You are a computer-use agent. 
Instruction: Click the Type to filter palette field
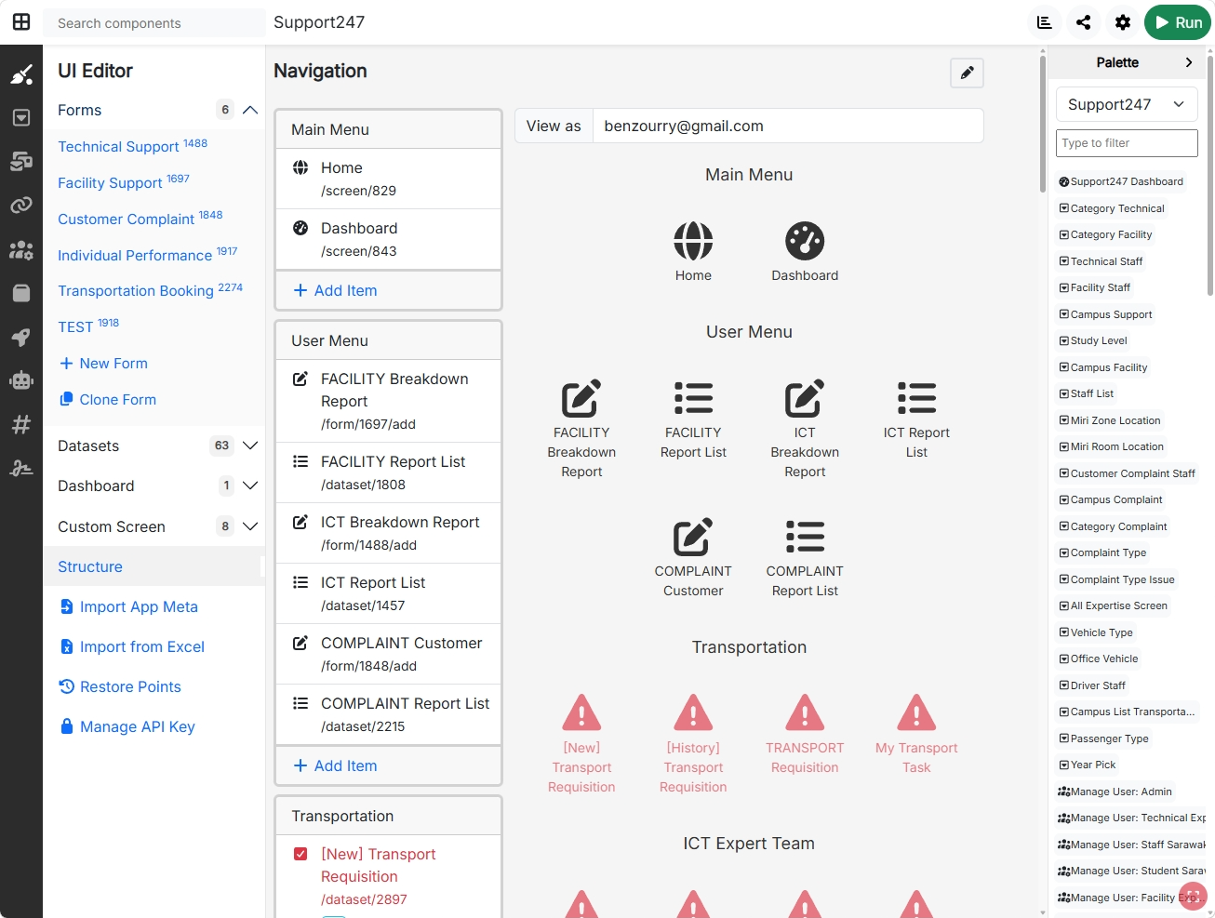(x=1127, y=143)
